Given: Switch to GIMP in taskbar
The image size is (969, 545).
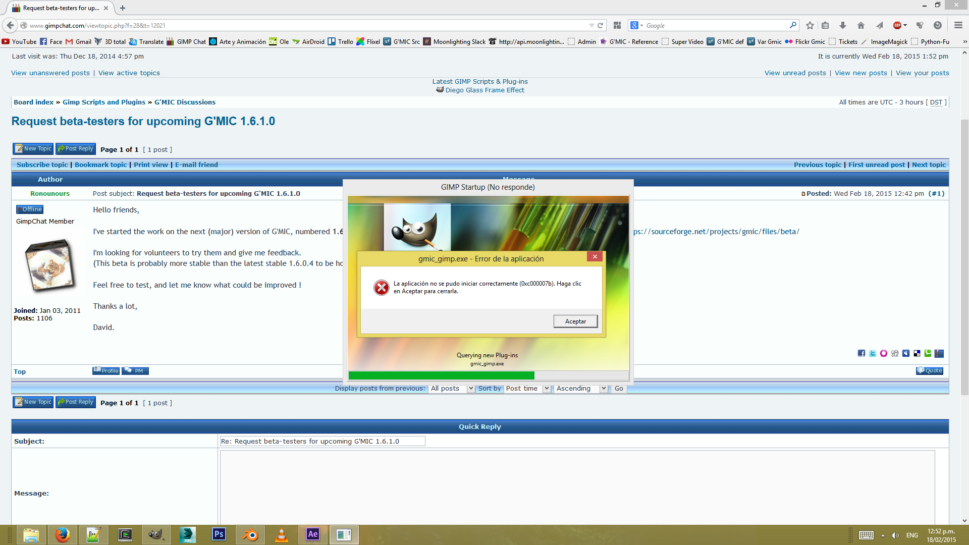Looking at the screenshot, I should [x=156, y=535].
